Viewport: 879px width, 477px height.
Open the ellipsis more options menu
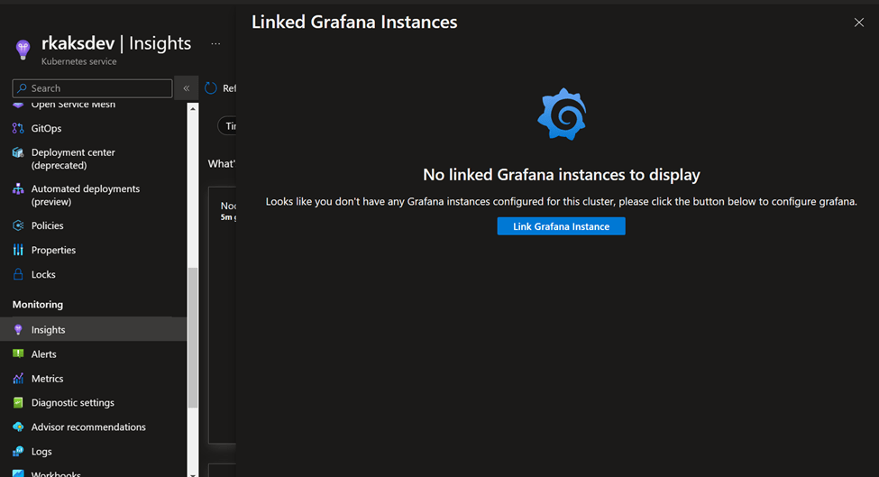215,43
